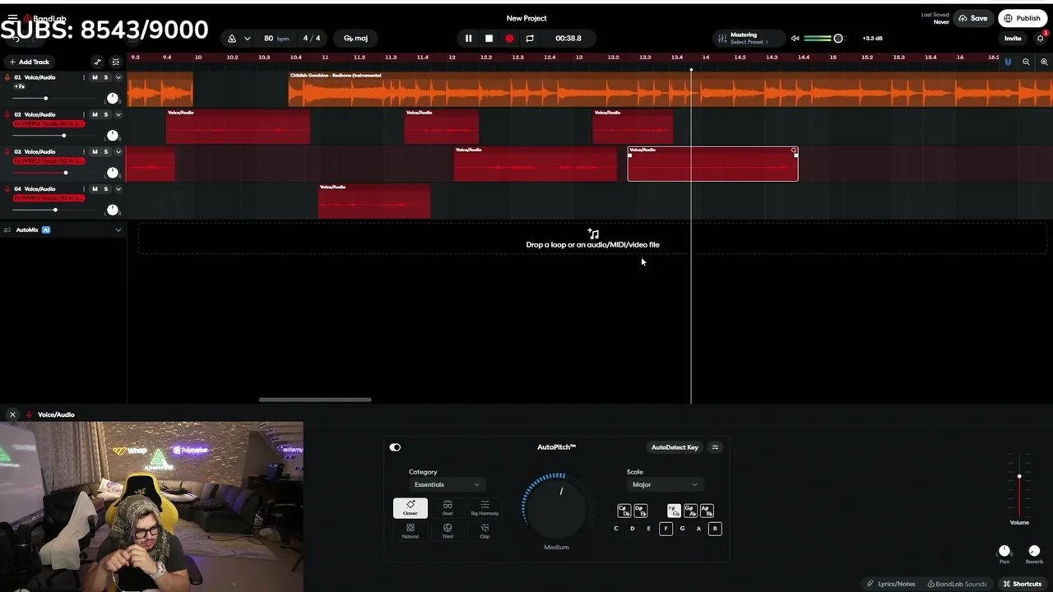Expand the AutoMix section
The width and height of the screenshot is (1053, 592).
(x=118, y=230)
